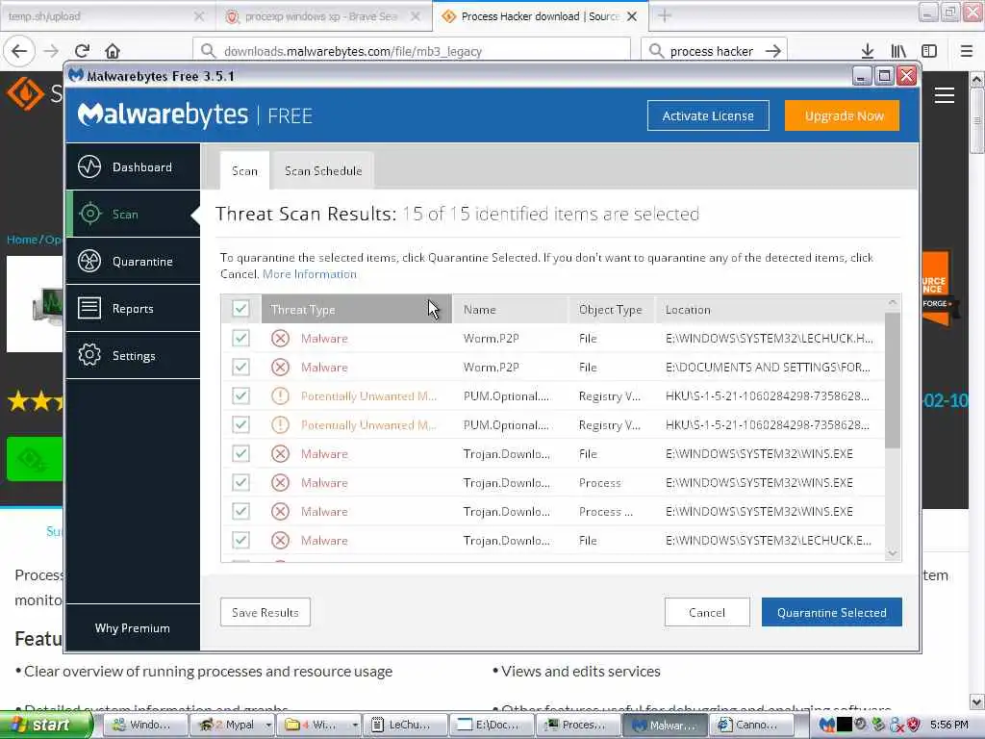This screenshot has height=739, width=985.
Task: Sort results by Object Type column
Action: [x=612, y=309]
